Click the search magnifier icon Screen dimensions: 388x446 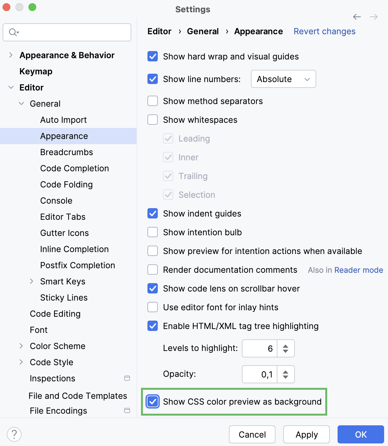click(x=13, y=32)
